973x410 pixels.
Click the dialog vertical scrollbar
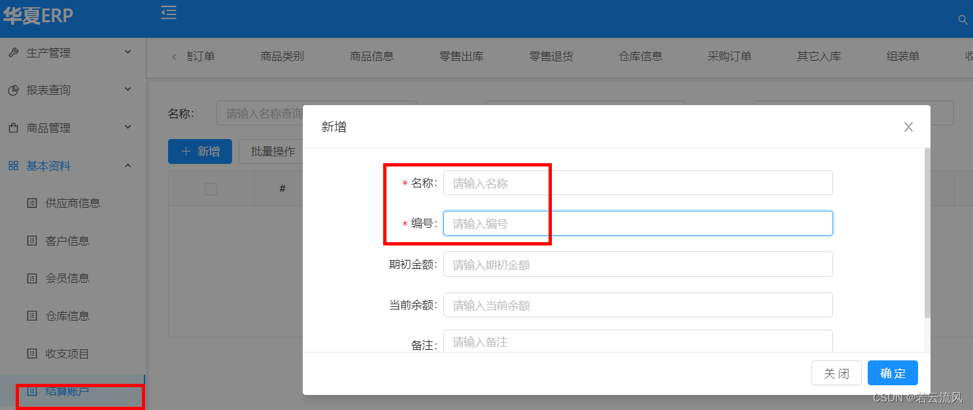[x=927, y=233]
